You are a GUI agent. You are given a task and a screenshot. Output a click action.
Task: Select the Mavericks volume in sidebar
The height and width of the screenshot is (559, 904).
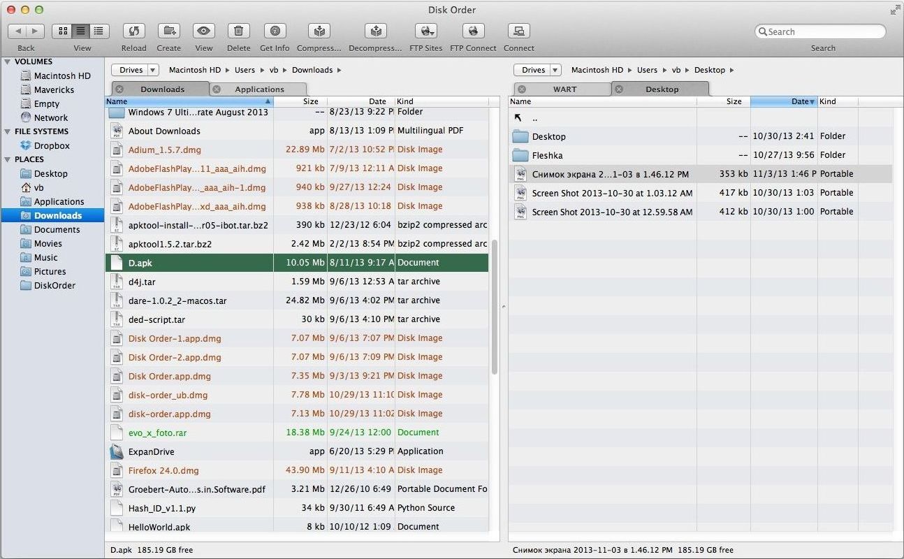pyautogui.click(x=54, y=89)
